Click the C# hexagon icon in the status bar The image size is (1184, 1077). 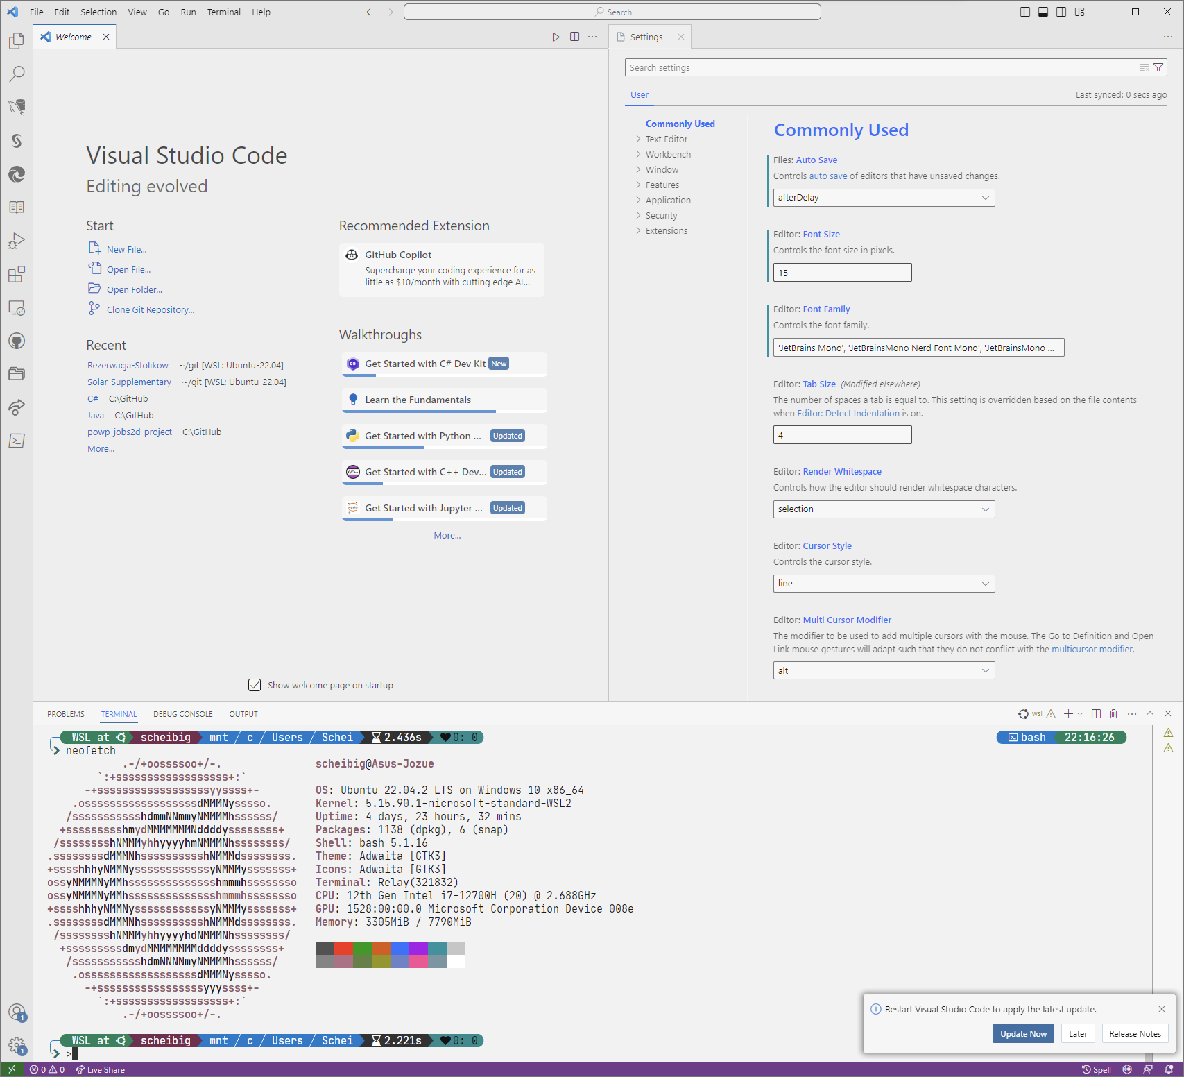coord(1127,1069)
